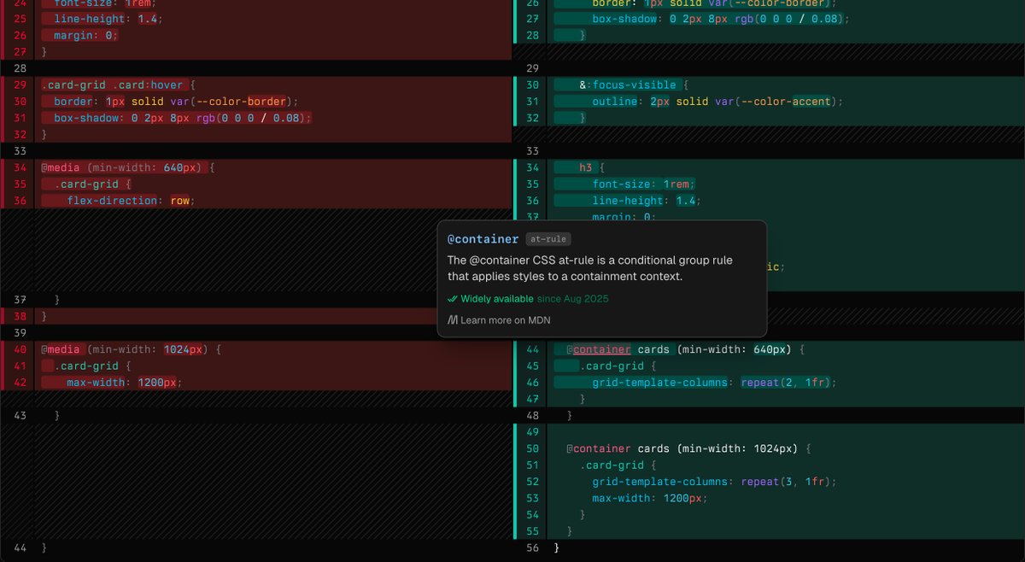Click line number 30 beside '&:focus-visible'

pyautogui.click(x=532, y=85)
